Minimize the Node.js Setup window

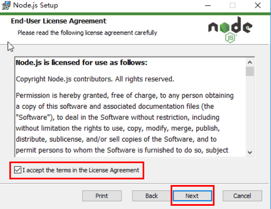208,6
